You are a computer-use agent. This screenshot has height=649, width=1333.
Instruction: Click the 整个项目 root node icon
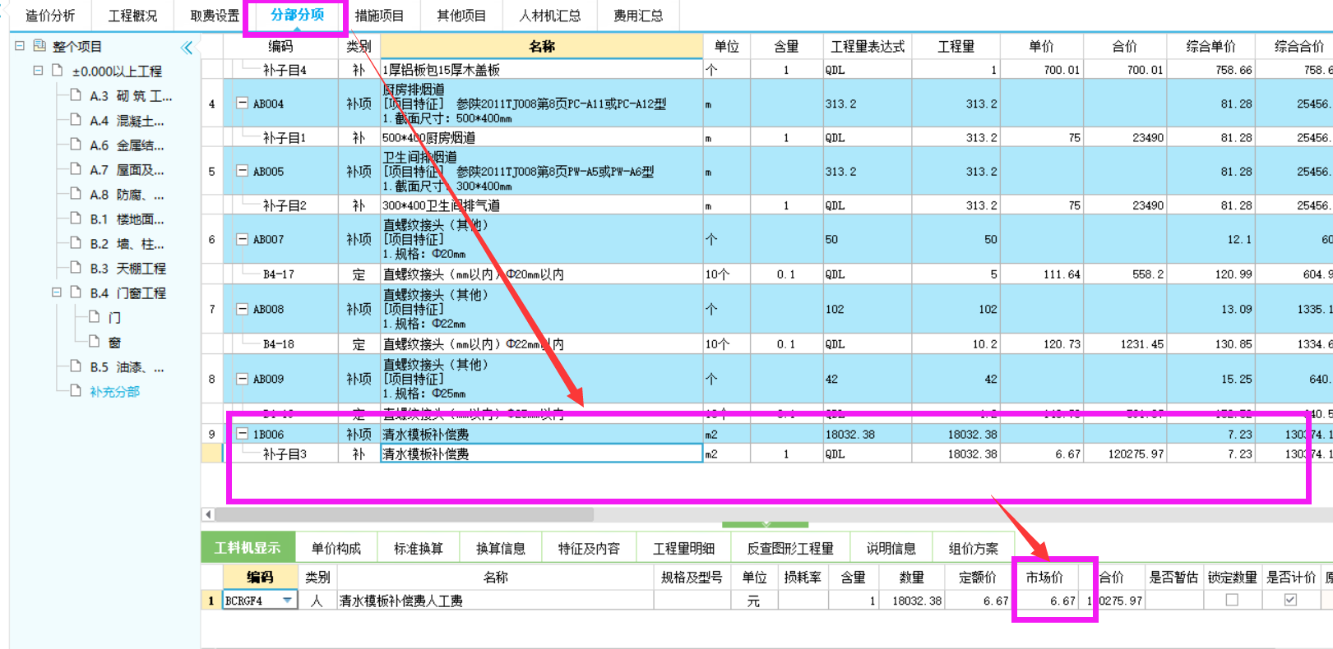click(39, 46)
